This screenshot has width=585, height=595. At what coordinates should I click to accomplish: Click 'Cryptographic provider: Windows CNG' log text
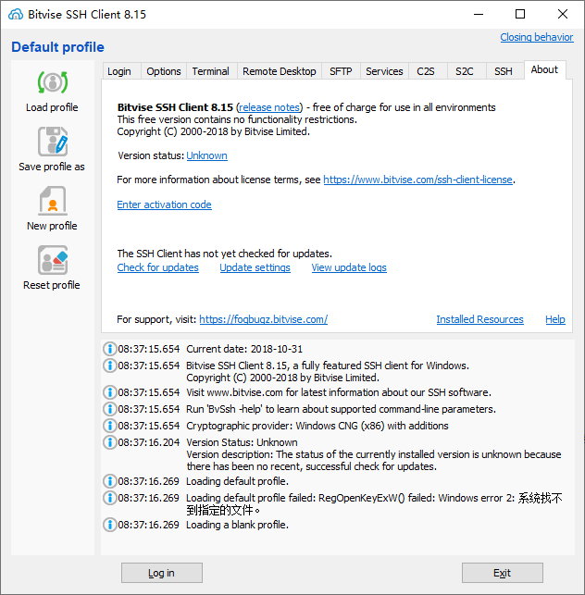point(317,426)
